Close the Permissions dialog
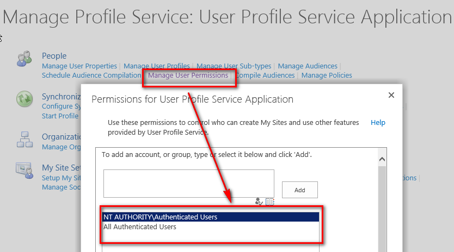Screen dimensions: 454x252 (x=391, y=95)
